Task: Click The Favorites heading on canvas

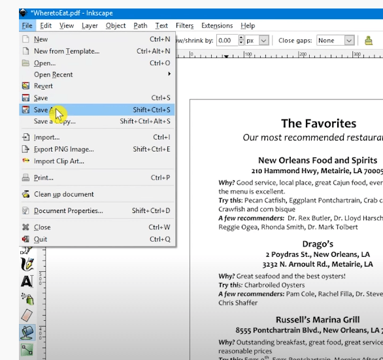Action: point(318,123)
